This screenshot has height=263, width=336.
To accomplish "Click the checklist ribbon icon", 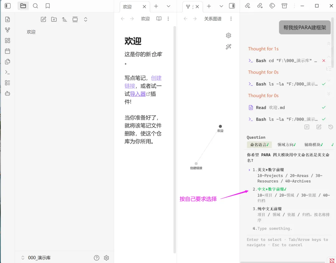I will coord(7,83).
